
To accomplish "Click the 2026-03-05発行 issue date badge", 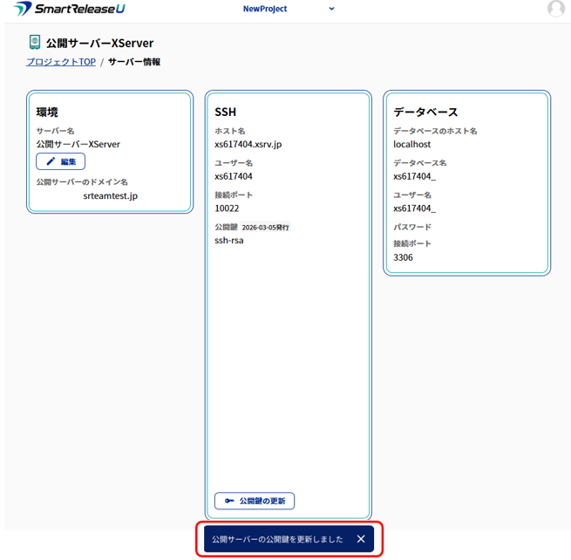I will [265, 227].
